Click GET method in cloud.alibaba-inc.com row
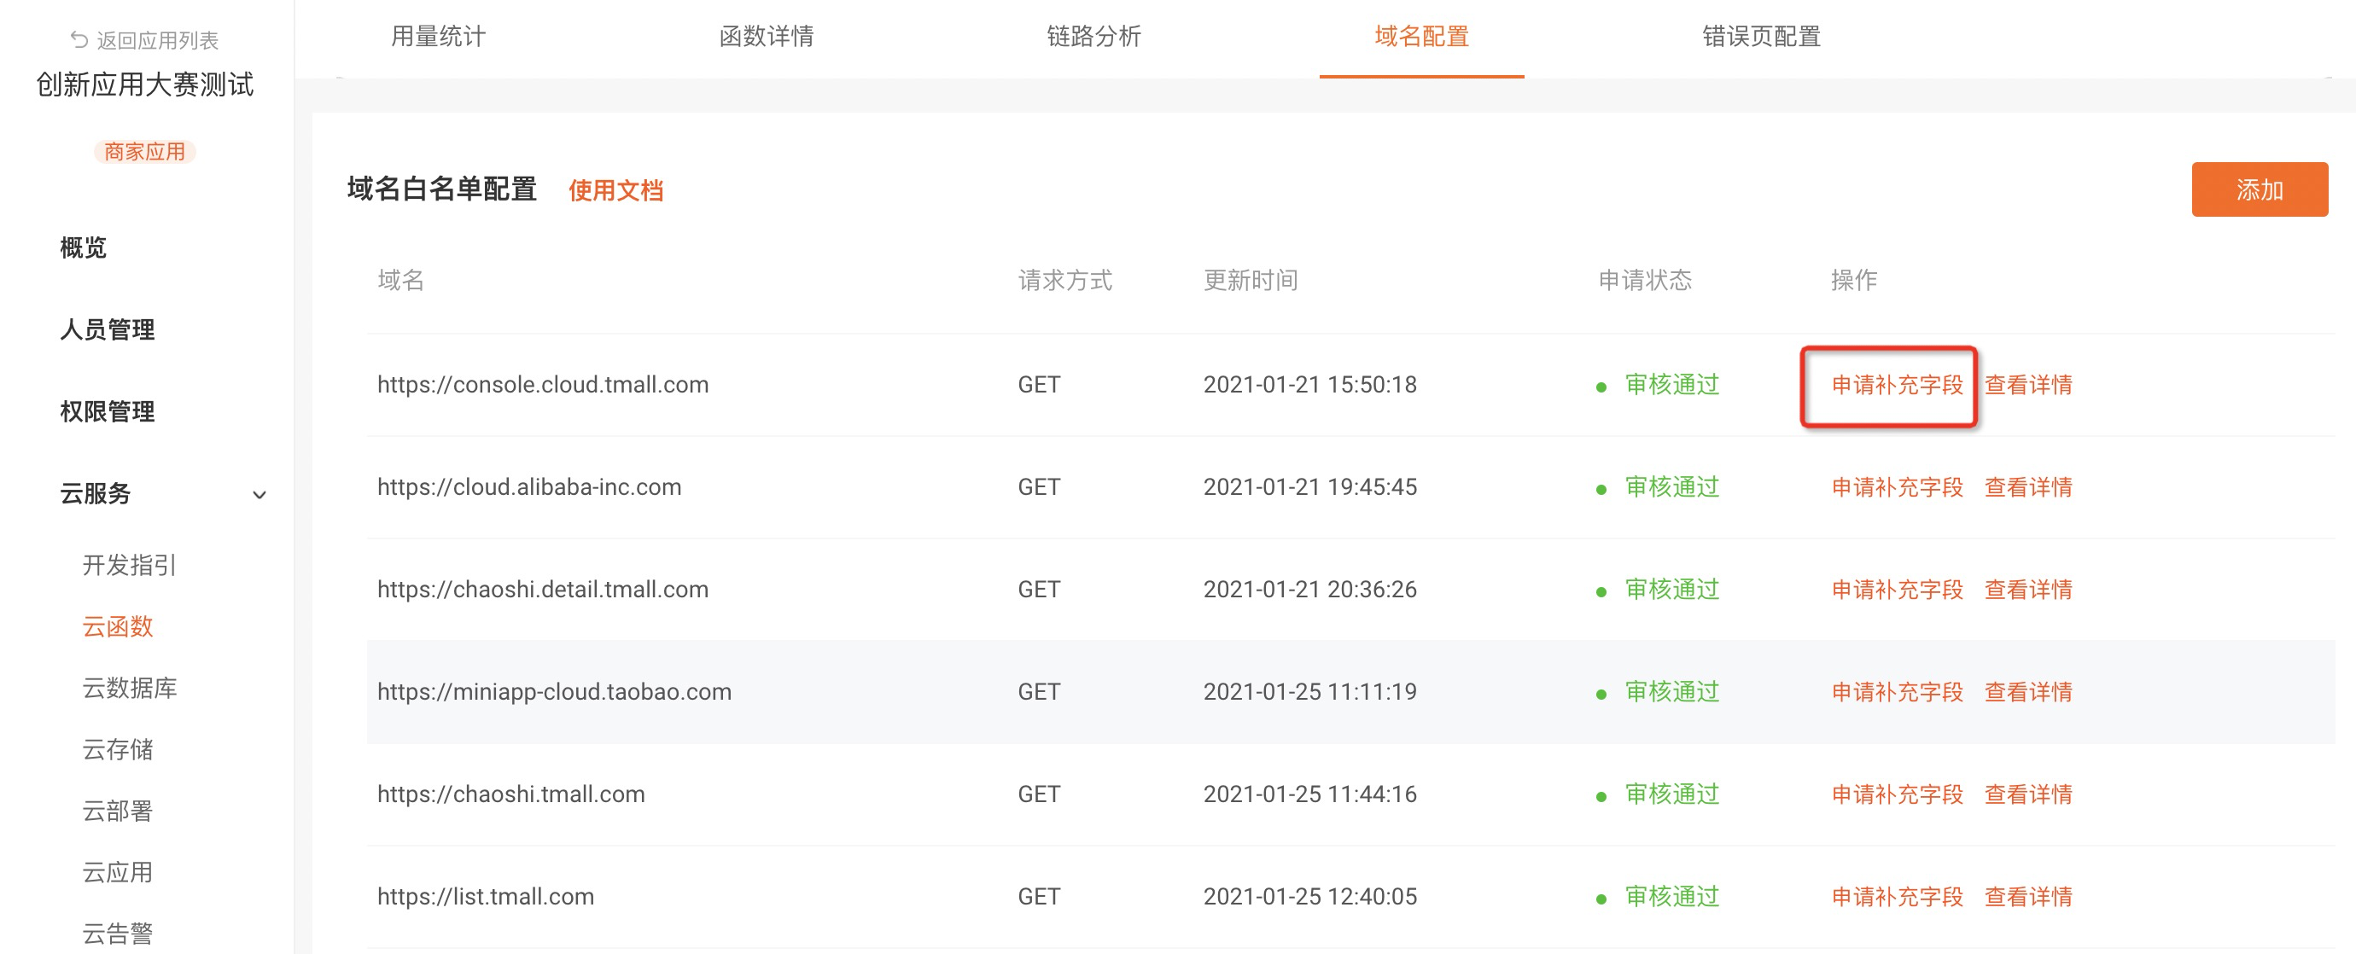 pos(1039,487)
